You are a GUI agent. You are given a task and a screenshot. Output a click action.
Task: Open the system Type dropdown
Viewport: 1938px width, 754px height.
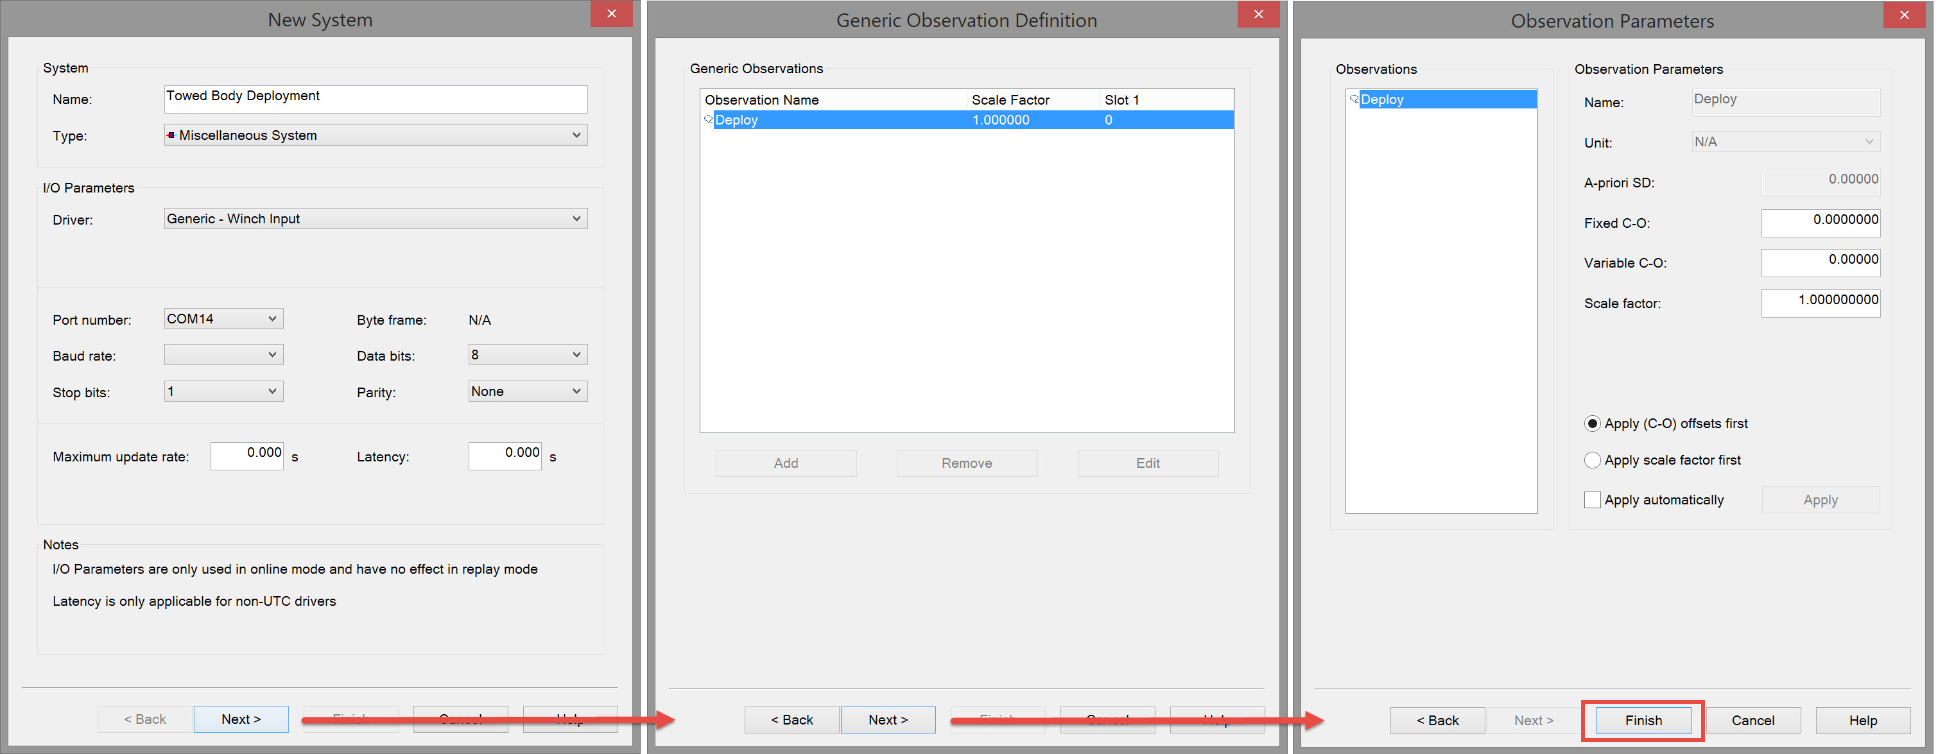[576, 135]
